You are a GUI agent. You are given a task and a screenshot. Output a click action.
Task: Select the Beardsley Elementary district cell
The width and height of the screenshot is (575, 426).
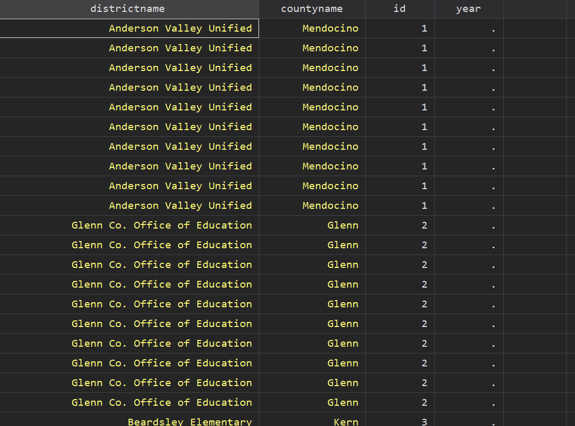pos(189,420)
